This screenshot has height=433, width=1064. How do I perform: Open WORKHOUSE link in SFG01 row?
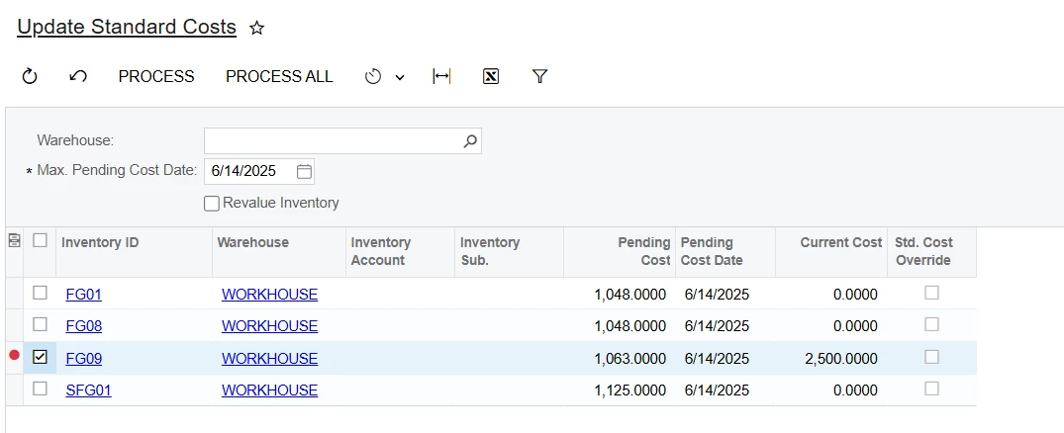269,390
